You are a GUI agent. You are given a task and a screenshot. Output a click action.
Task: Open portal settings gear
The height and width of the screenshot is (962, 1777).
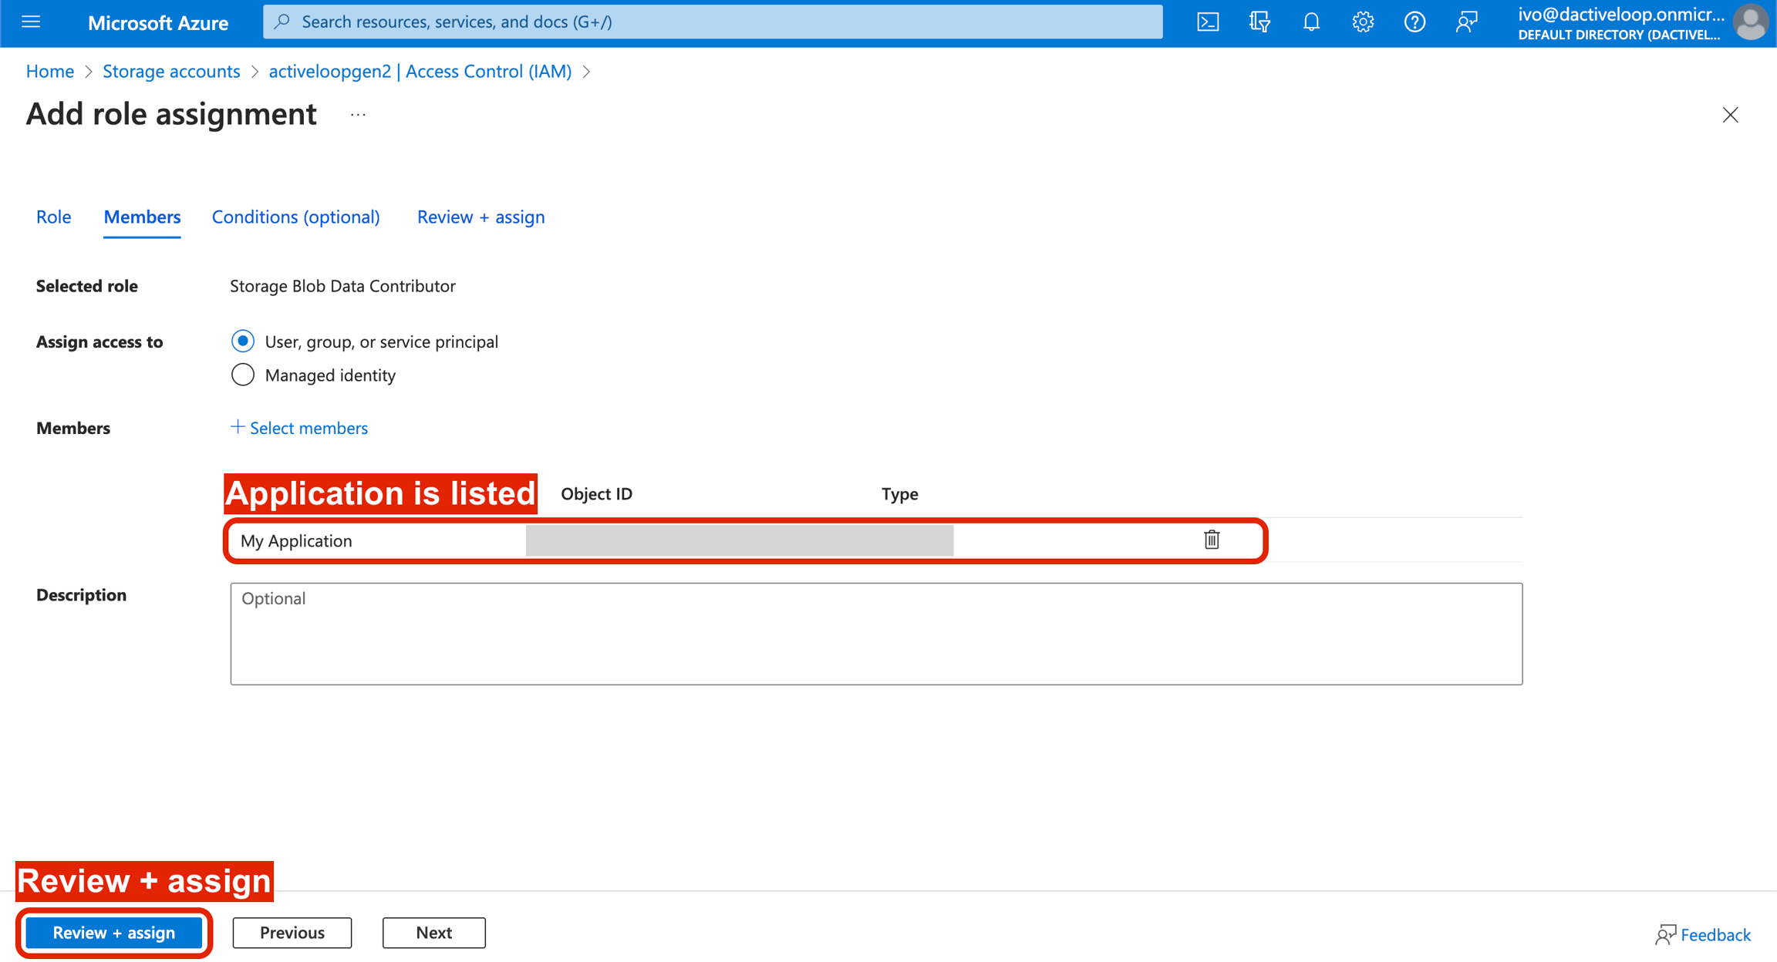(1363, 22)
